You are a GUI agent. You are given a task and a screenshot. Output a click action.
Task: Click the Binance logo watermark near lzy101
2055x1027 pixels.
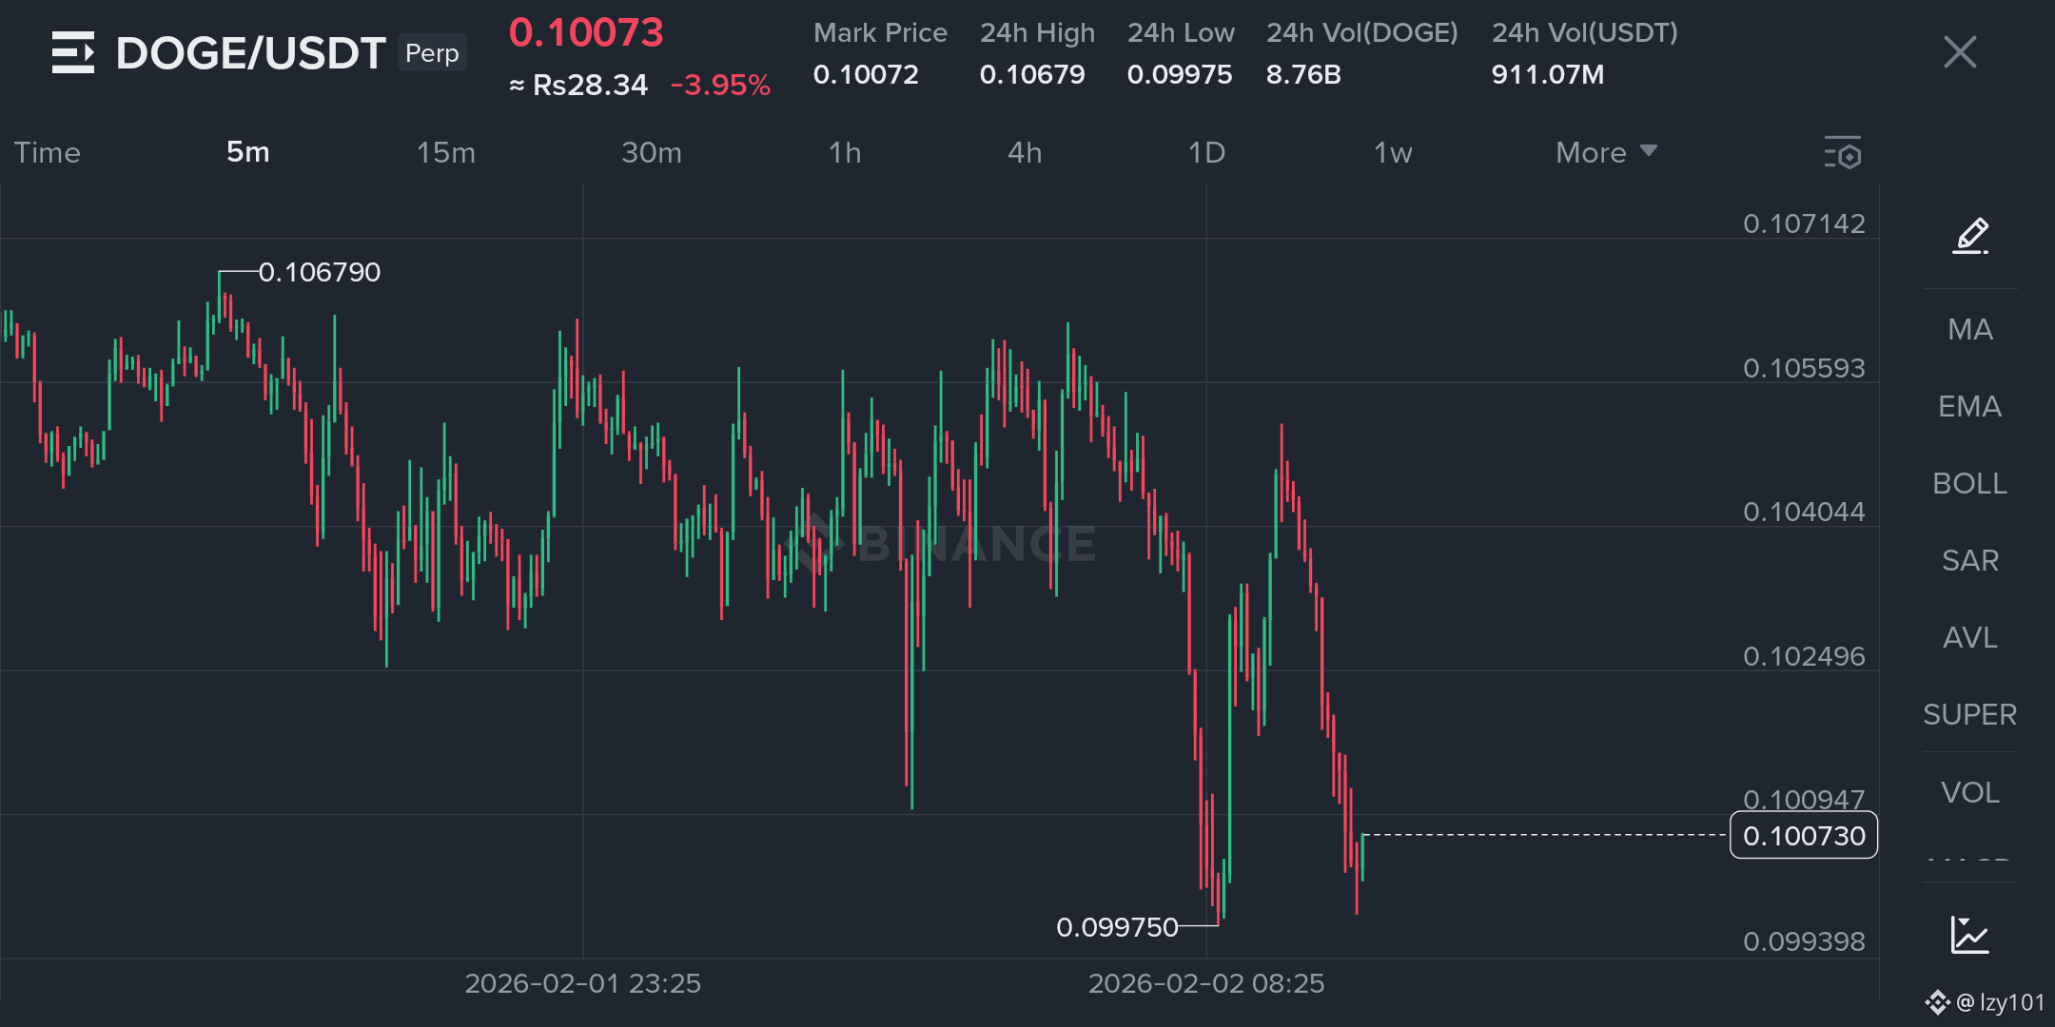(1937, 1002)
